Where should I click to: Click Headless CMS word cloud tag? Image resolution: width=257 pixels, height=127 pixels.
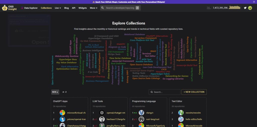click(x=163, y=72)
